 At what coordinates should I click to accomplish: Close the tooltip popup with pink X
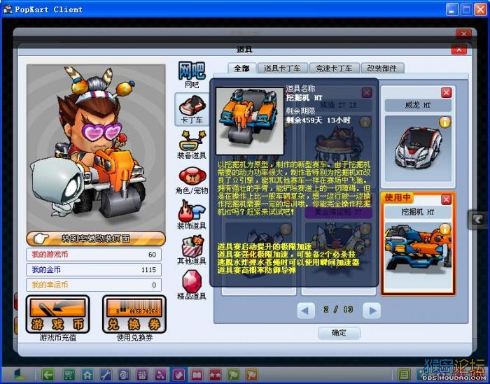coord(367,93)
